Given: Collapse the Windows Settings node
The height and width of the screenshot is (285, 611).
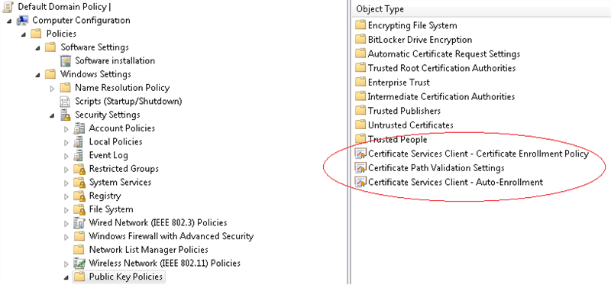Looking at the screenshot, I should tap(37, 75).
